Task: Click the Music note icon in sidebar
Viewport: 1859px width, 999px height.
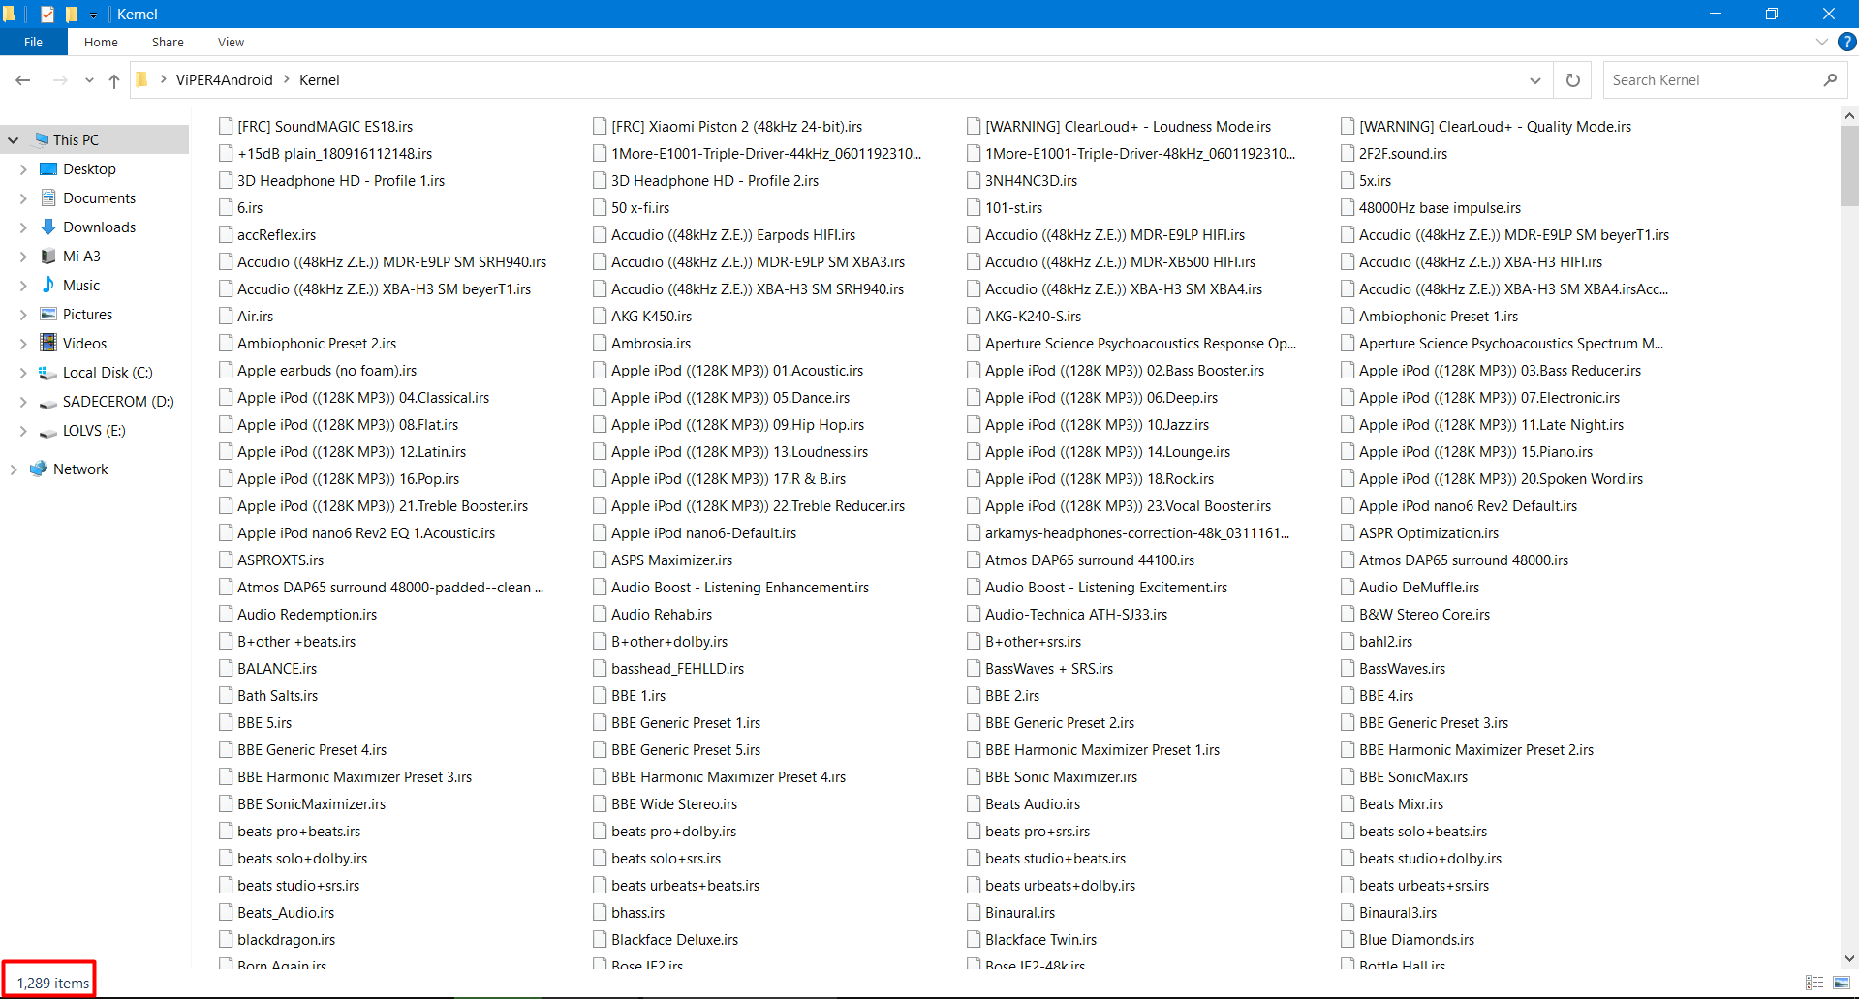Action: pos(48,285)
